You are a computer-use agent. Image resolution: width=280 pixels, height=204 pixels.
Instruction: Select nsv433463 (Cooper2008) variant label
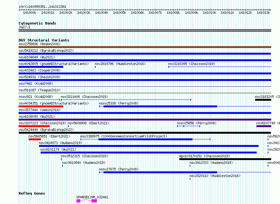40,70
